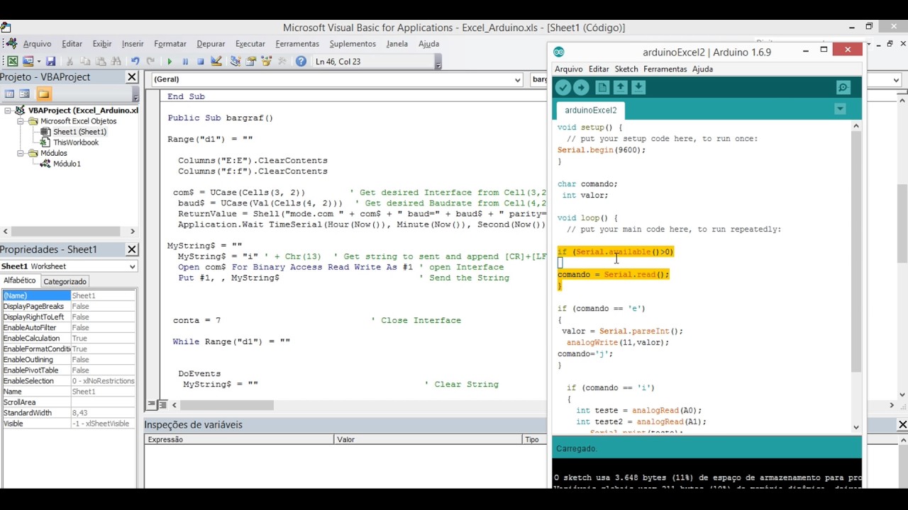Click Arduino Upload arrow button
908x510 pixels.
581,87
